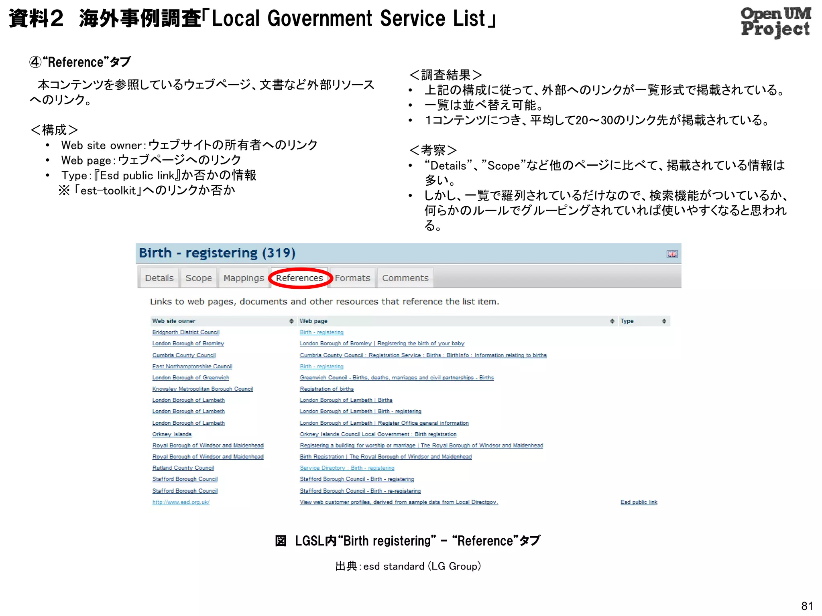Open Orkney Islands owner link
822x616 pixels.
tap(172, 434)
